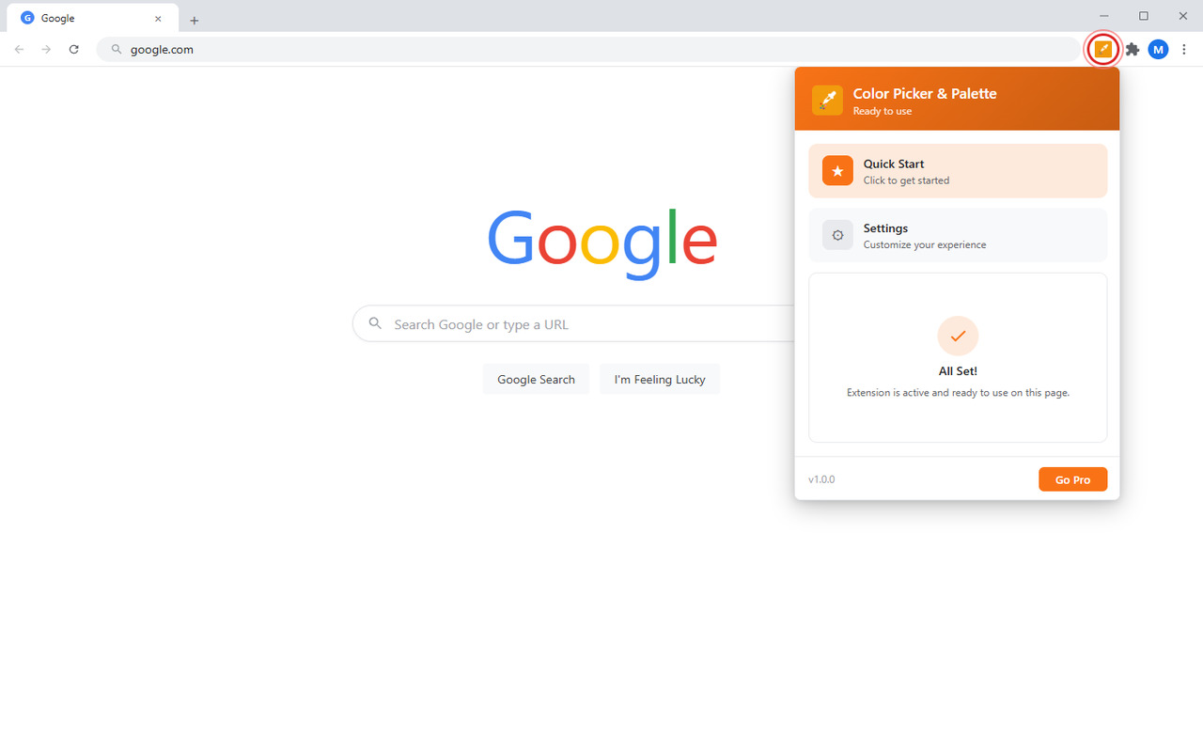
Task: Click the Go Pro button
Action: [1072, 478]
